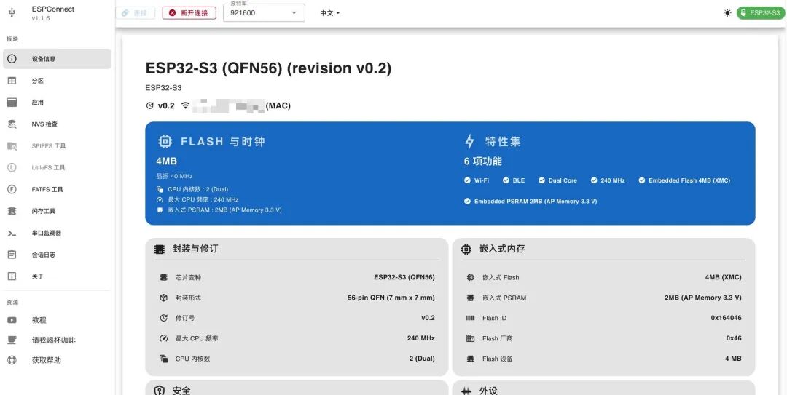Open the 关于 about page
The height and width of the screenshot is (395, 787).
[x=57, y=276]
